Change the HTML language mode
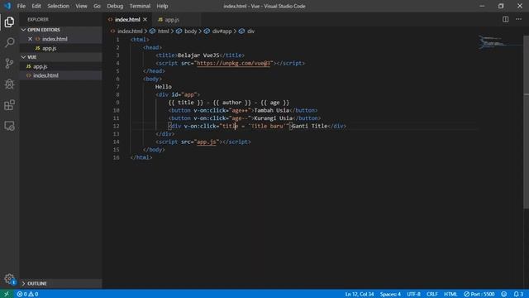This screenshot has height=298, width=529. coord(450,295)
